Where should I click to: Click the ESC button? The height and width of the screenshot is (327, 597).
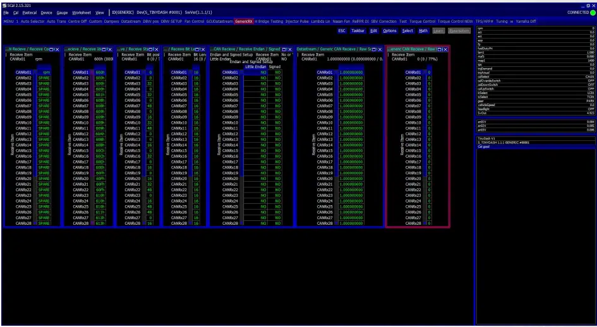point(342,31)
